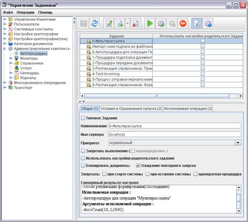Screen dimensions: 248x222
Task: Open the Приоритет dropdown list
Action: pos(238,143)
